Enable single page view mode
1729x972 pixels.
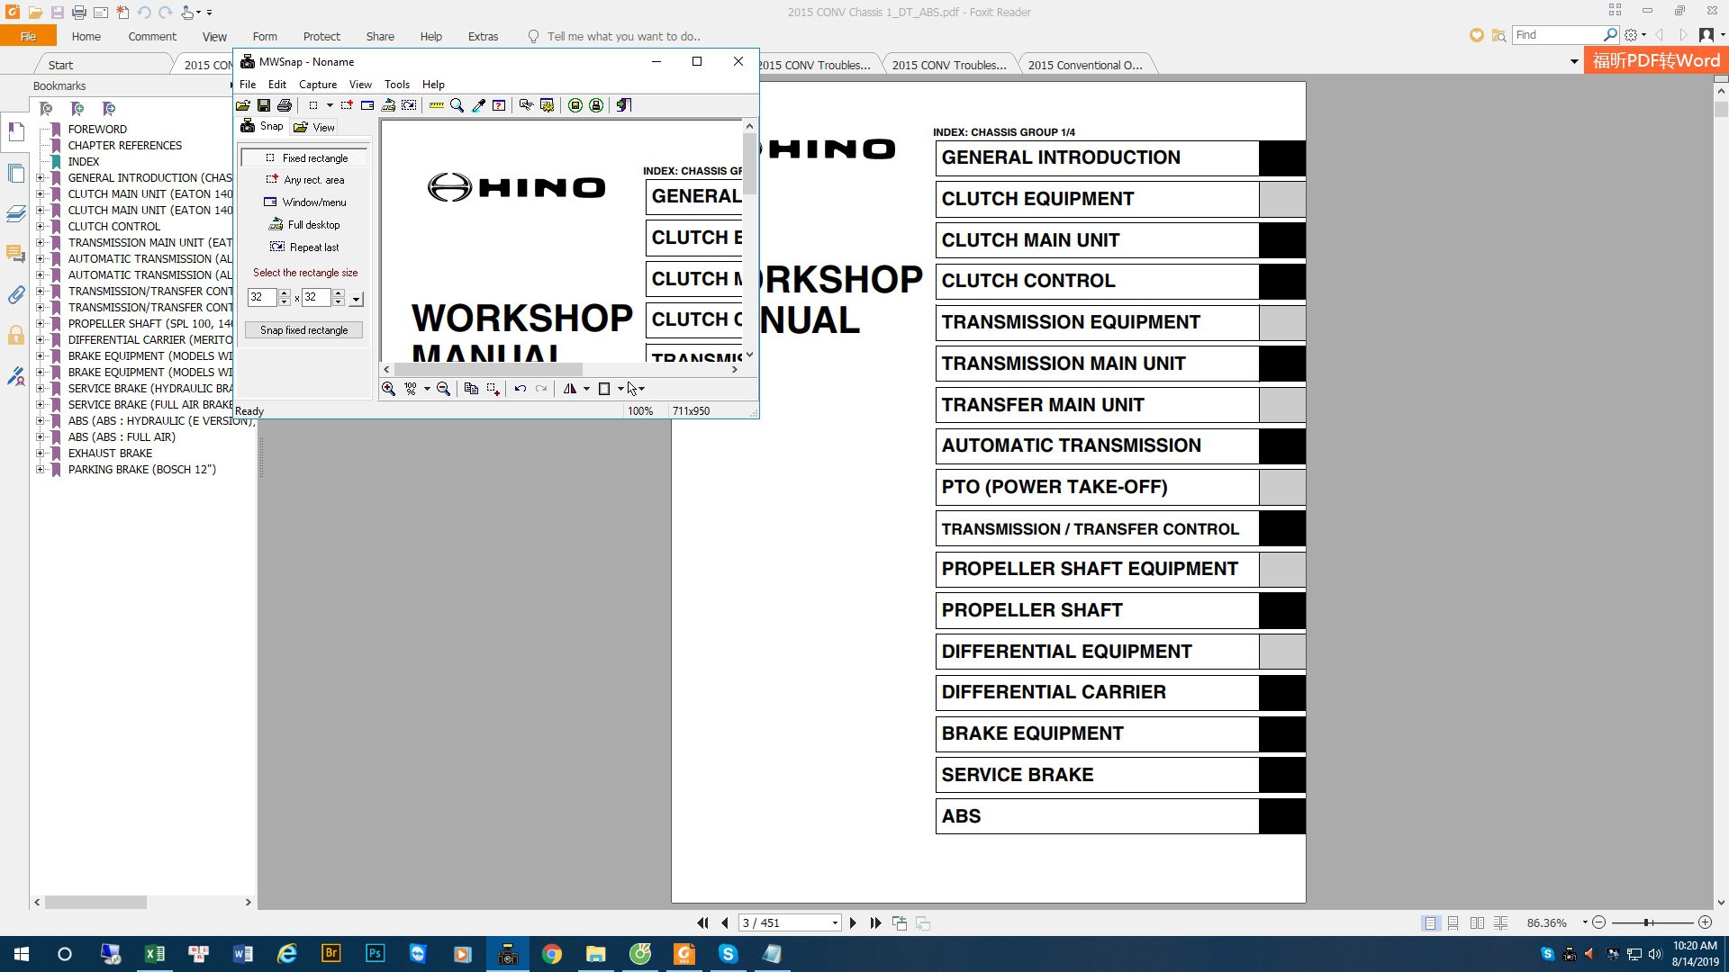[x=1430, y=922]
